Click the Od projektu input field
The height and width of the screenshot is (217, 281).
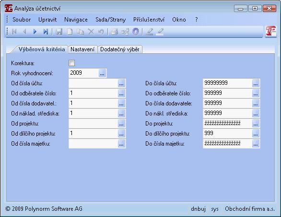93,124
